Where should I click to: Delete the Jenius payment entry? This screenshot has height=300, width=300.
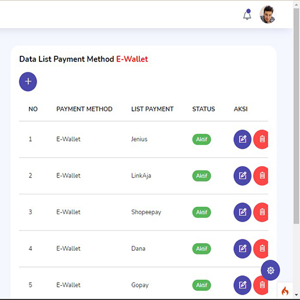[261, 139]
